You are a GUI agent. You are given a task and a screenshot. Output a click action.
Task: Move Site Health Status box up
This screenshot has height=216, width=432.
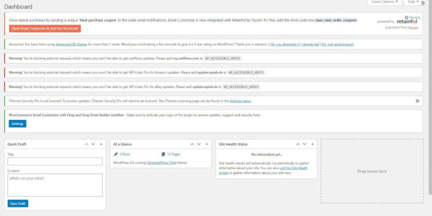click(298, 144)
